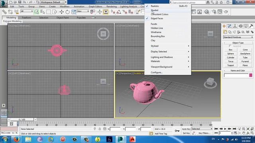Open Select by Name dialog icon

click(x=43, y=12)
